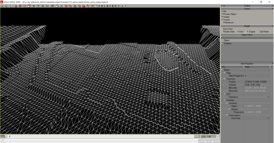Click the redo right-arrow toolbar icon
This screenshot has width=274, height=143.
tap(7, 6)
